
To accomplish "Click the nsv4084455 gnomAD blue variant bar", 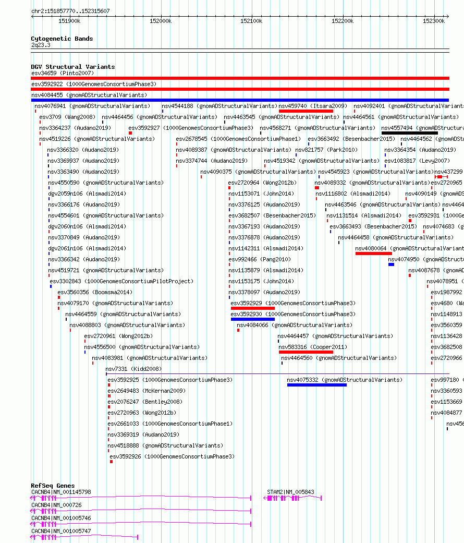I will tap(240, 100).
